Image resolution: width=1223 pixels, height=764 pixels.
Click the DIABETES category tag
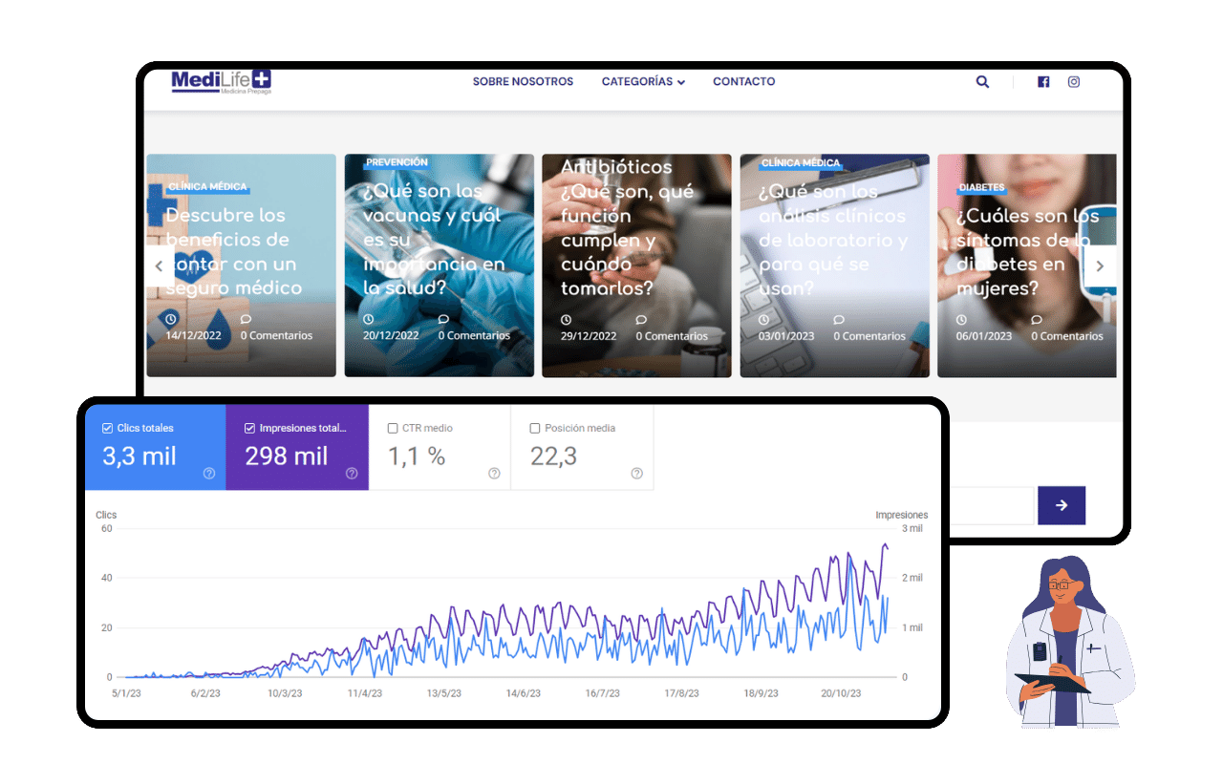(x=981, y=188)
